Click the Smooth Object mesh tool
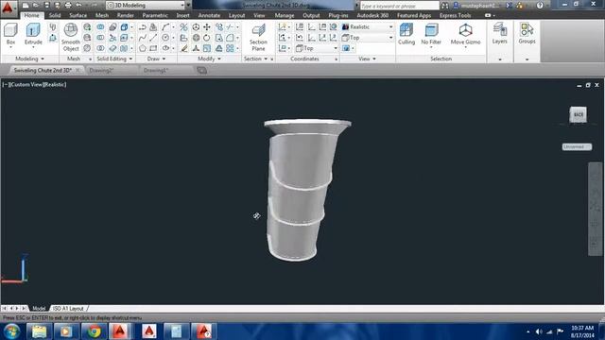The width and height of the screenshot is (605, 340). click(x=71, y=37)
